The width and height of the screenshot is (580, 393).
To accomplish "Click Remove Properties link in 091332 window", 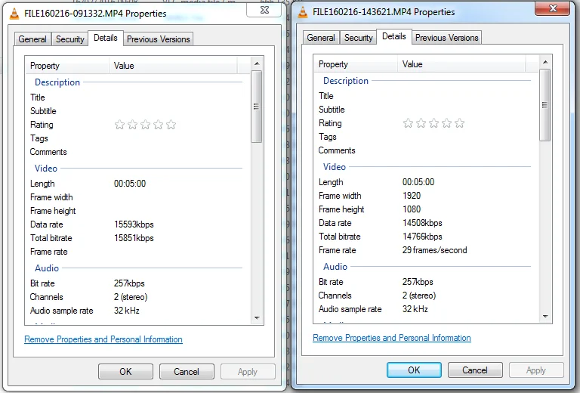I will click(103, 339).
